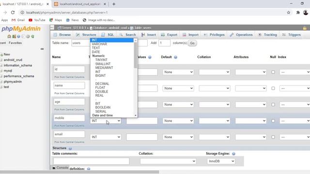
Task: Select BOOLEAN in the type list
Action: pyautogui.click(x=103, y=107)
